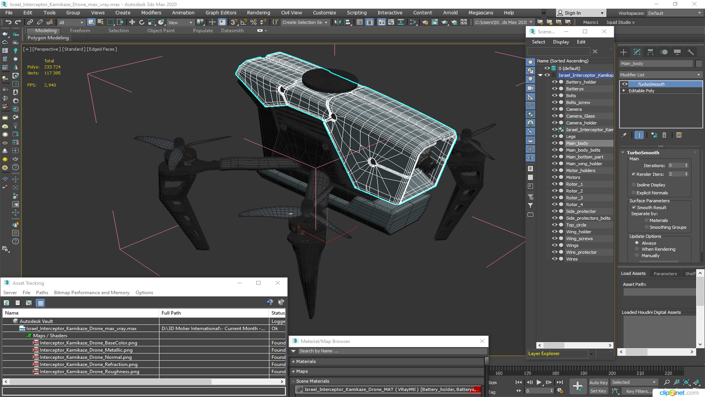Open the Modifier List dropdown
The width and height of the screenshot is (705, 397).
[661, 75]
